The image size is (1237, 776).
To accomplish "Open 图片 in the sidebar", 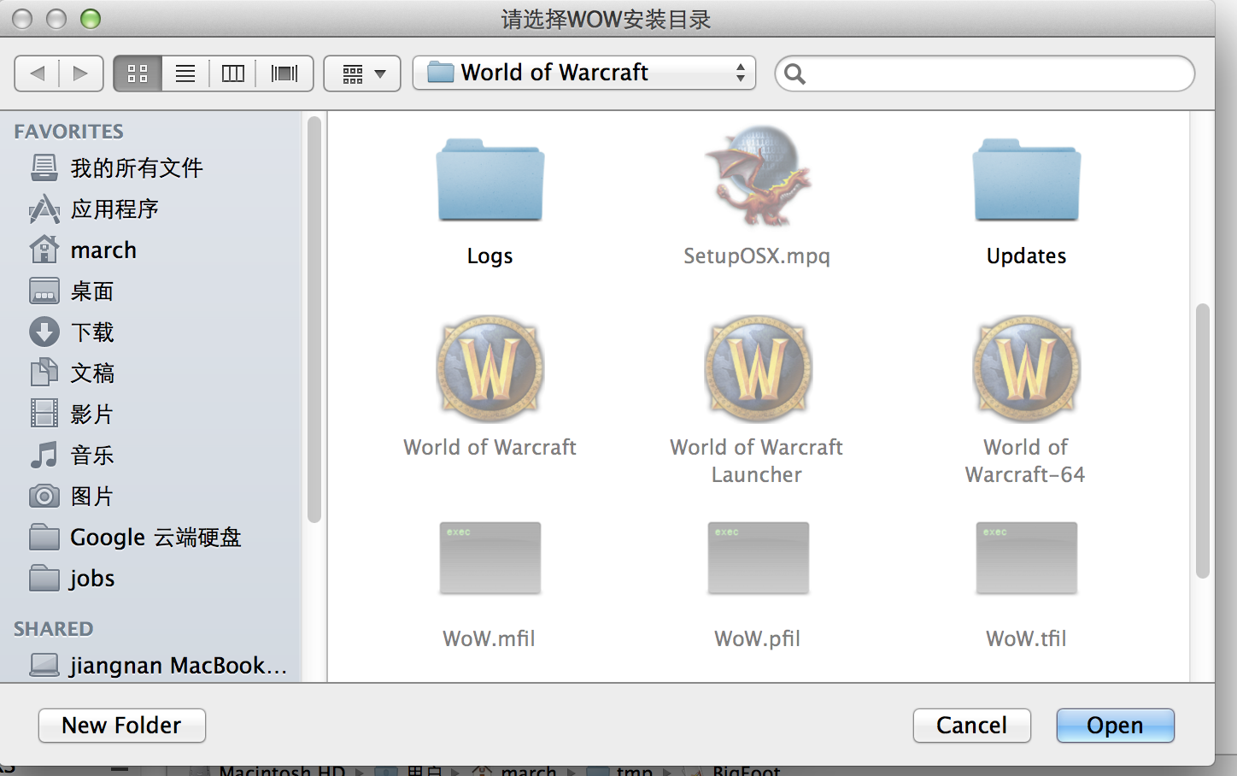I will (x=73, y=496).
